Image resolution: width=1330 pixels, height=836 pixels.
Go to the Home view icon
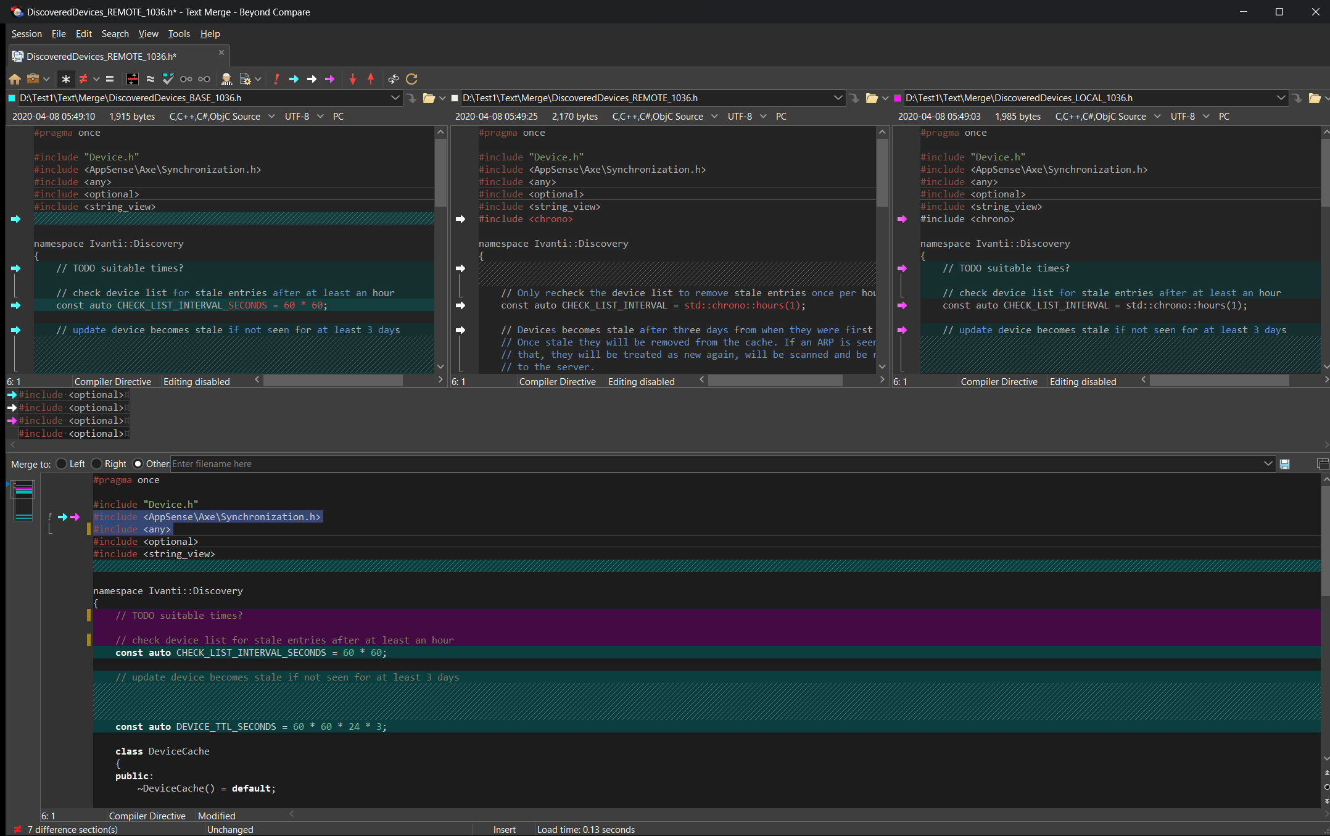pos(15,79)
